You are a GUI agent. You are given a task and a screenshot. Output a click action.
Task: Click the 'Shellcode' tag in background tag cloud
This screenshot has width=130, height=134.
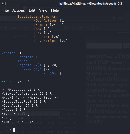(x=98, y=84)
